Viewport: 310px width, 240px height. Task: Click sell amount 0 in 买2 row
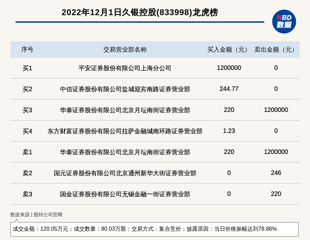276,89
